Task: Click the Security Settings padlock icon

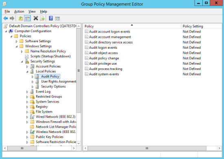Action: click(27, 61)
